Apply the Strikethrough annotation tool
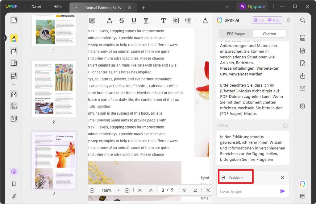This screenshot has height=204, width=316. click(x=122, y=21)
